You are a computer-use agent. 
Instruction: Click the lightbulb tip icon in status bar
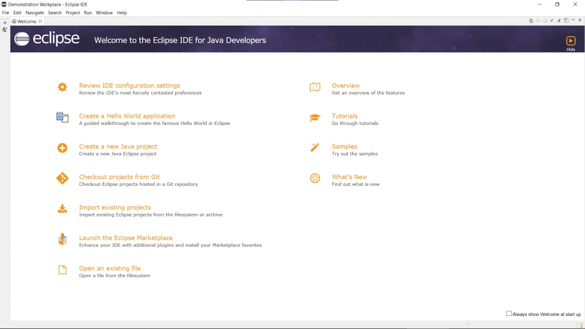click(x=581, y=325)
